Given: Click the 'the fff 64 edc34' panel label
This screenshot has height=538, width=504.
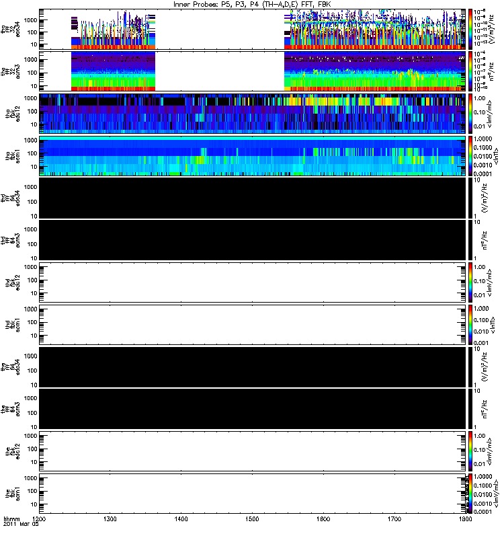Looking at the screenshot, I should 11,367.
